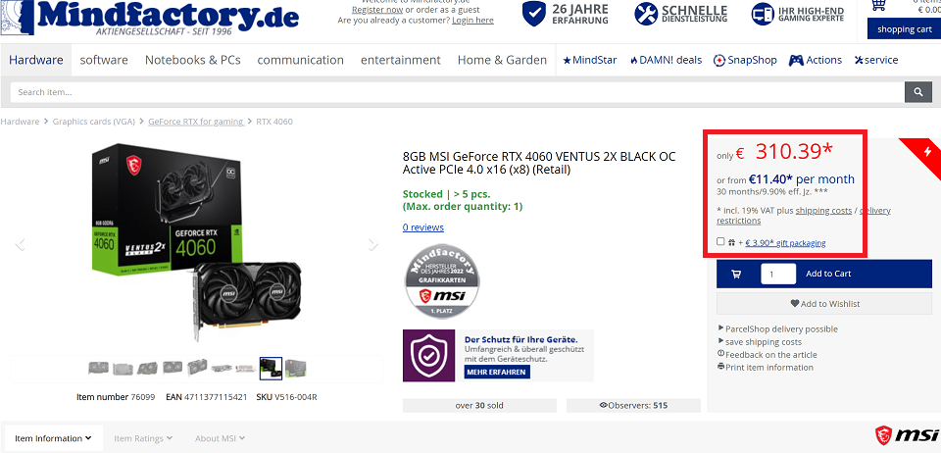Show previous product image with left arrow

tap(21, 244)
